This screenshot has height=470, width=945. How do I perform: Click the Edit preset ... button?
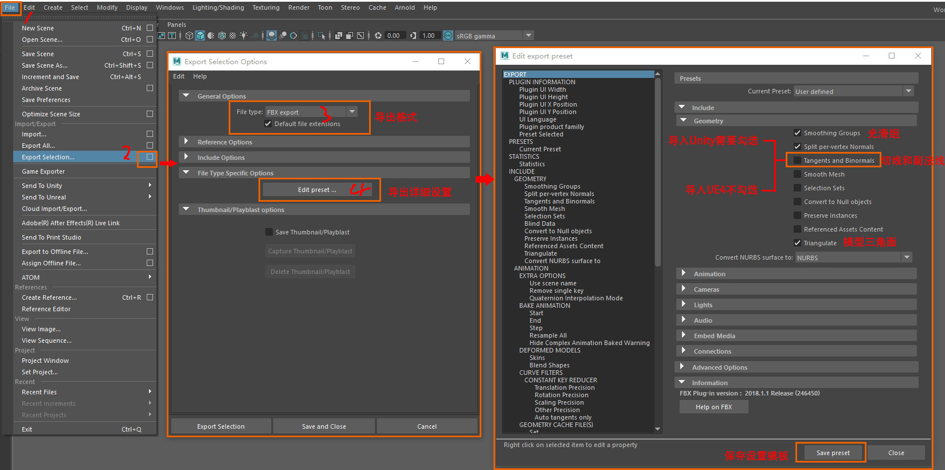[317, 190]
